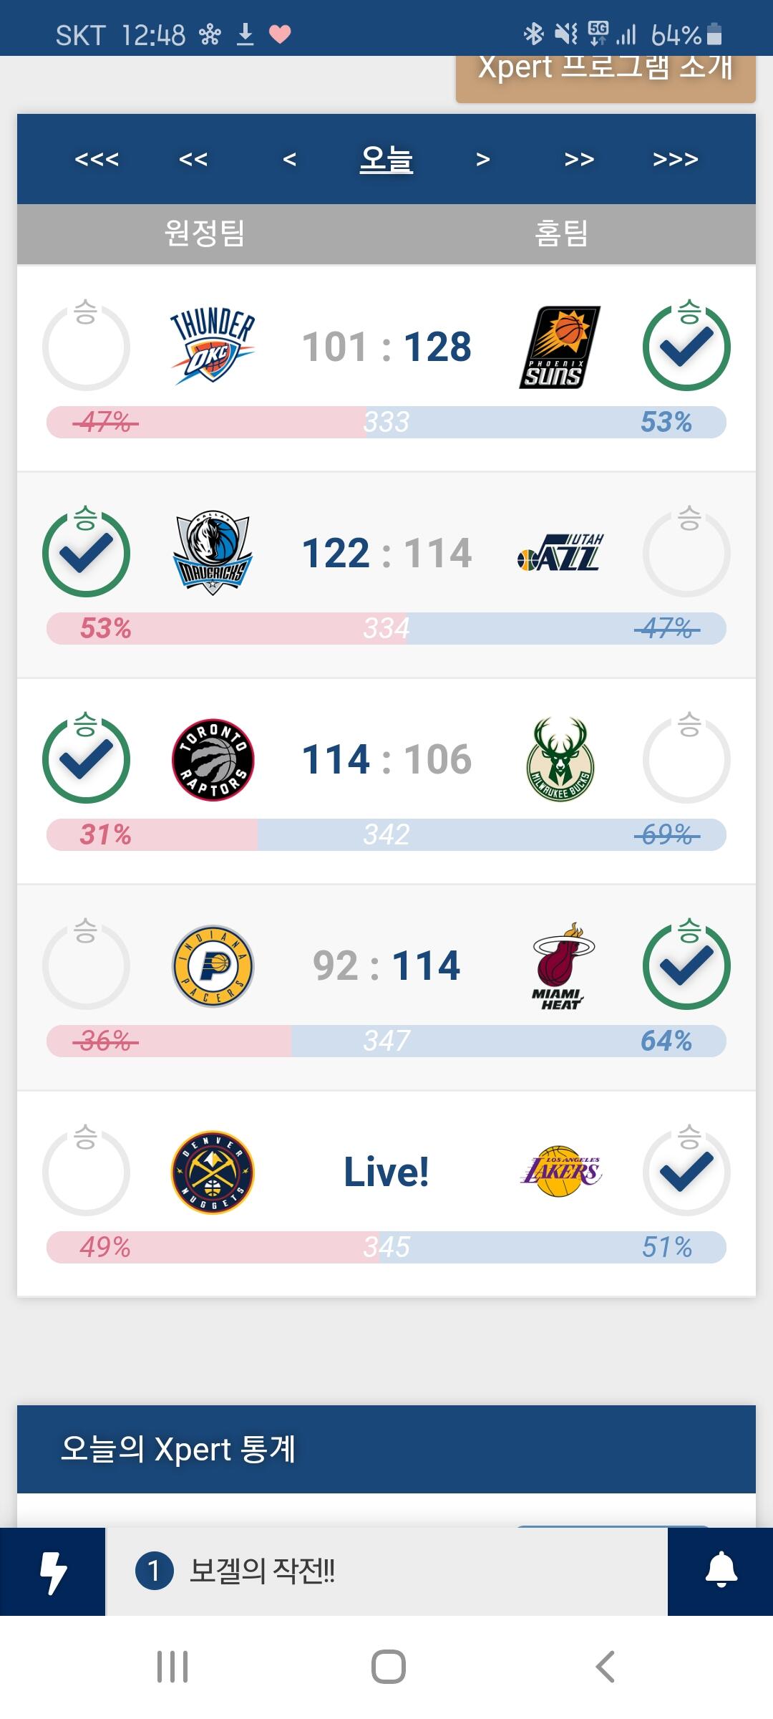Tap the lightning bolt icon
The height and width of the screenshot is (1719, 773).
tap(52, 1571)
